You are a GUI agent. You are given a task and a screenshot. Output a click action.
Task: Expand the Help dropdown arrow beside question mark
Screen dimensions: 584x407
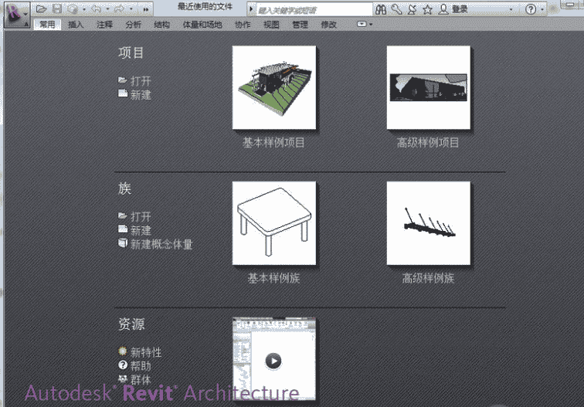tap(543, 10)
